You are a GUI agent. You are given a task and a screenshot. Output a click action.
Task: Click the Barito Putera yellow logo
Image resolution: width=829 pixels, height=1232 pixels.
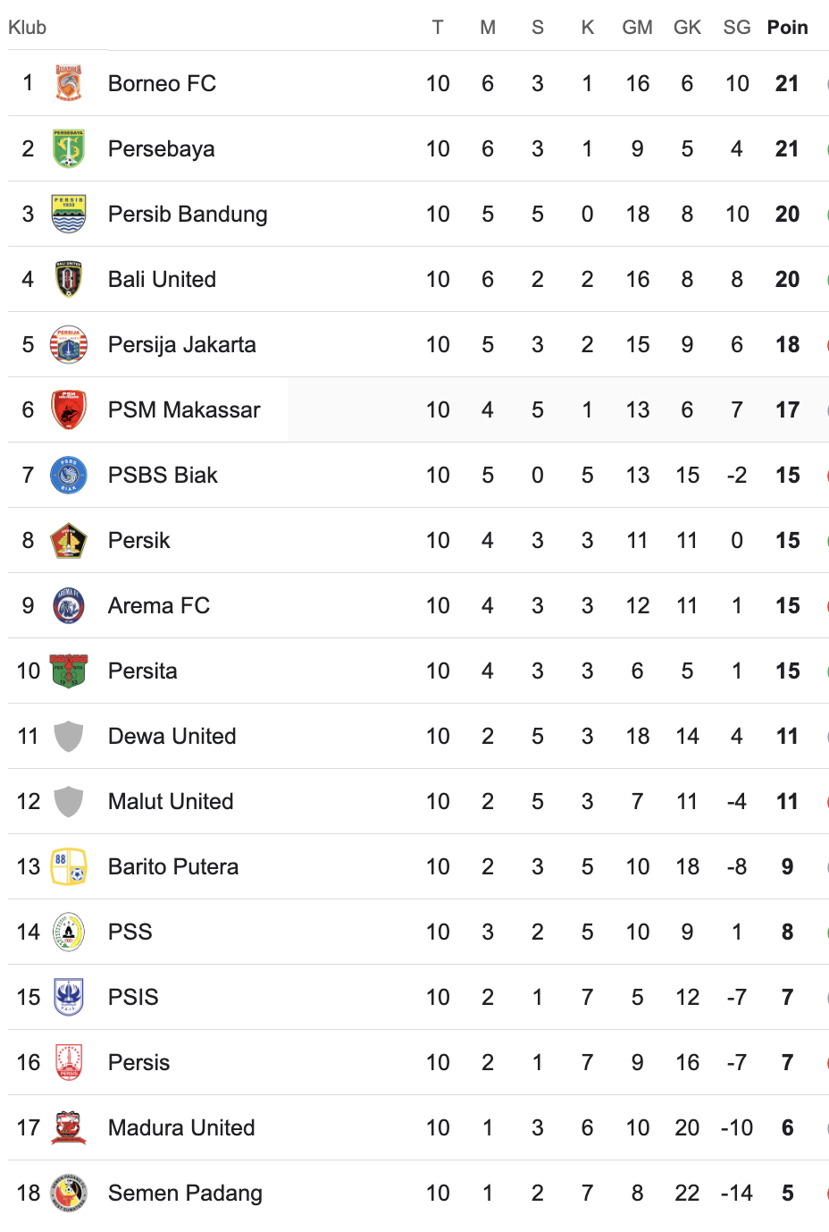point(69,866)
